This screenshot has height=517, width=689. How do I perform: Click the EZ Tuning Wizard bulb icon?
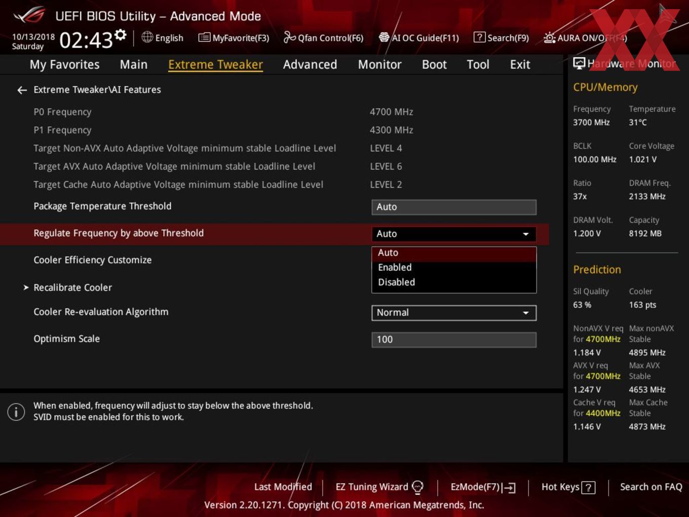tap(417, 487)
